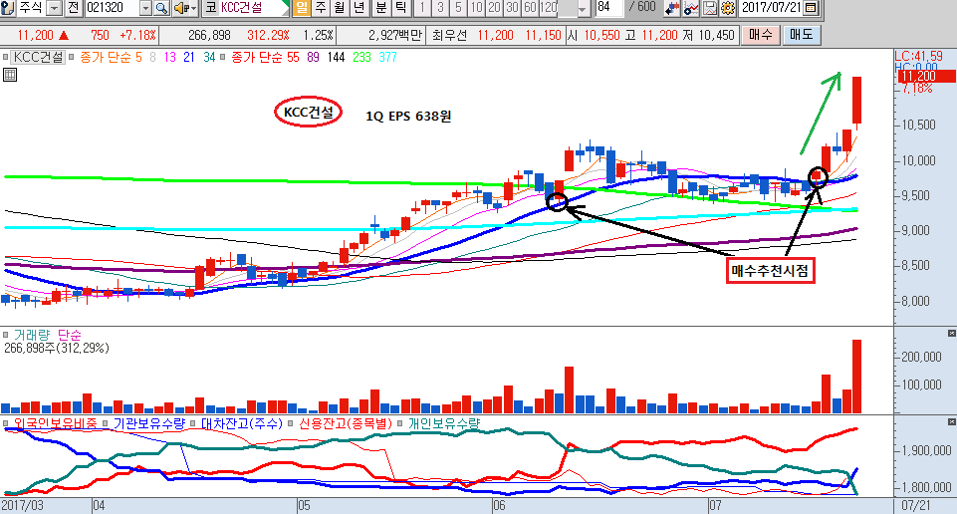This screenshot has width=957, height=514.
Task: Close the volume panel with its X
Action: pyautogui.click(x=951, y=333)
